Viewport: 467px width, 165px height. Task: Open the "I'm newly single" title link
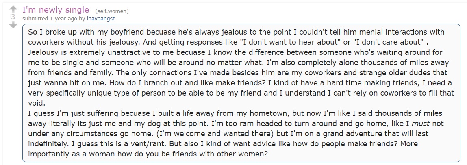[x=56, y=10]
